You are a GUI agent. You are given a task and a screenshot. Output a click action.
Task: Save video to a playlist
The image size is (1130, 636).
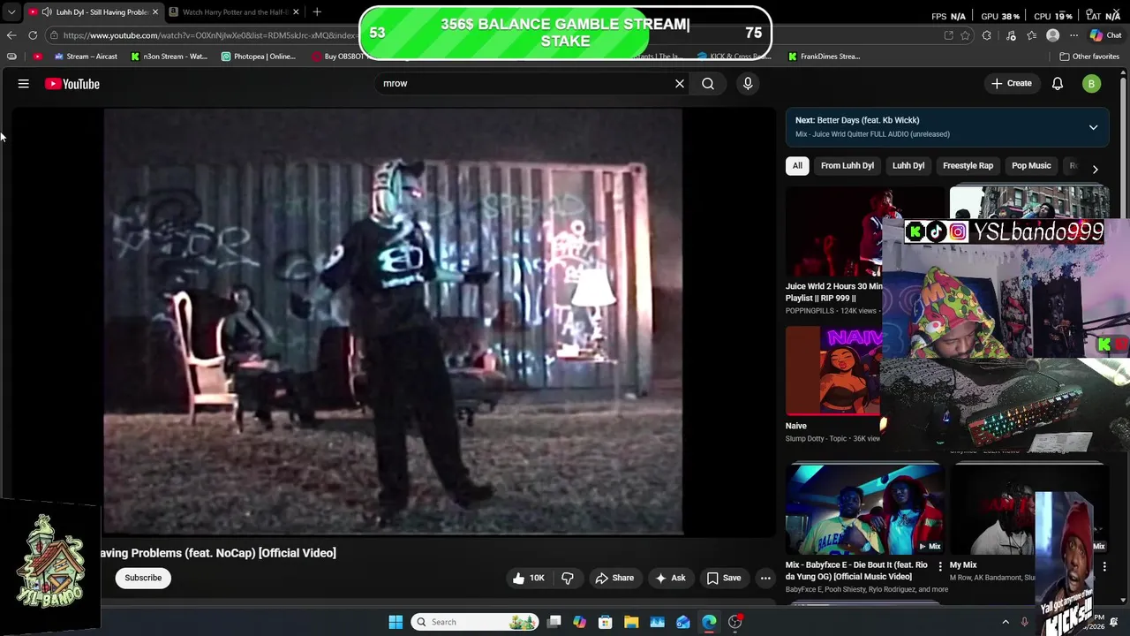[723, 578]
